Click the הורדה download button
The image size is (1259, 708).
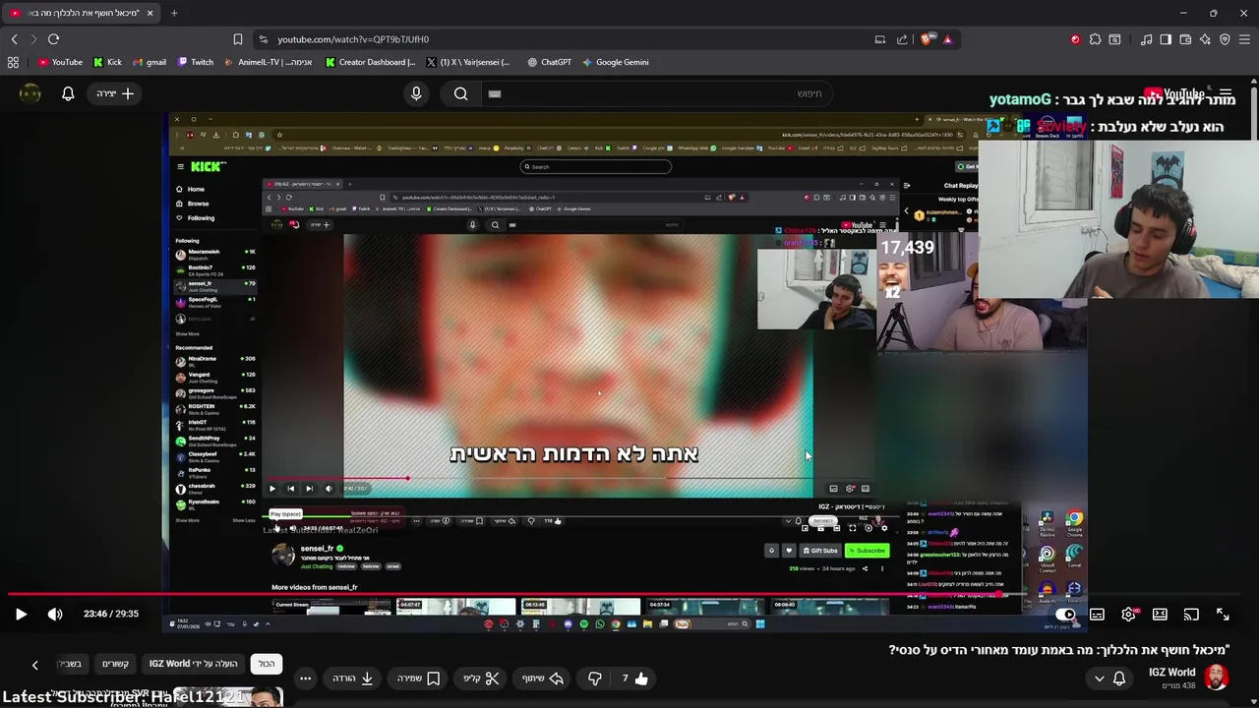352,678
